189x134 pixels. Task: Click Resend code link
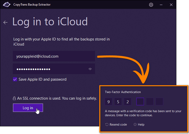[116, 125]
